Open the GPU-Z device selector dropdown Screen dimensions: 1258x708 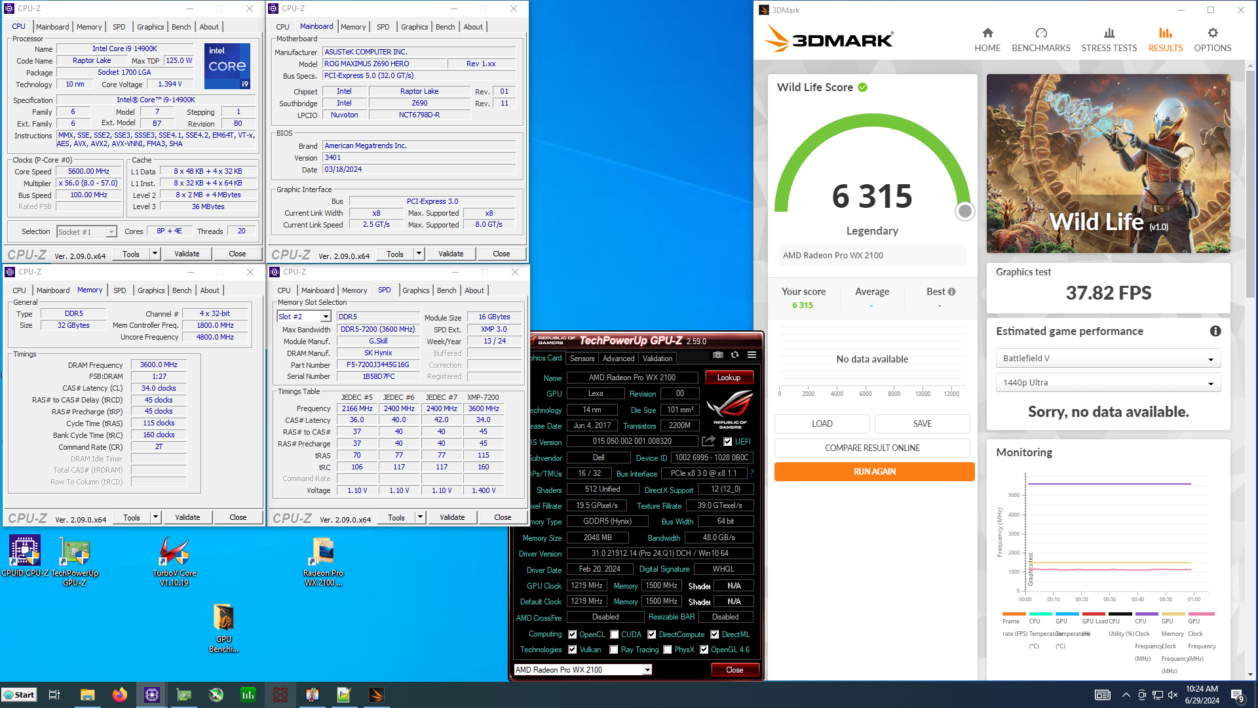582,670
